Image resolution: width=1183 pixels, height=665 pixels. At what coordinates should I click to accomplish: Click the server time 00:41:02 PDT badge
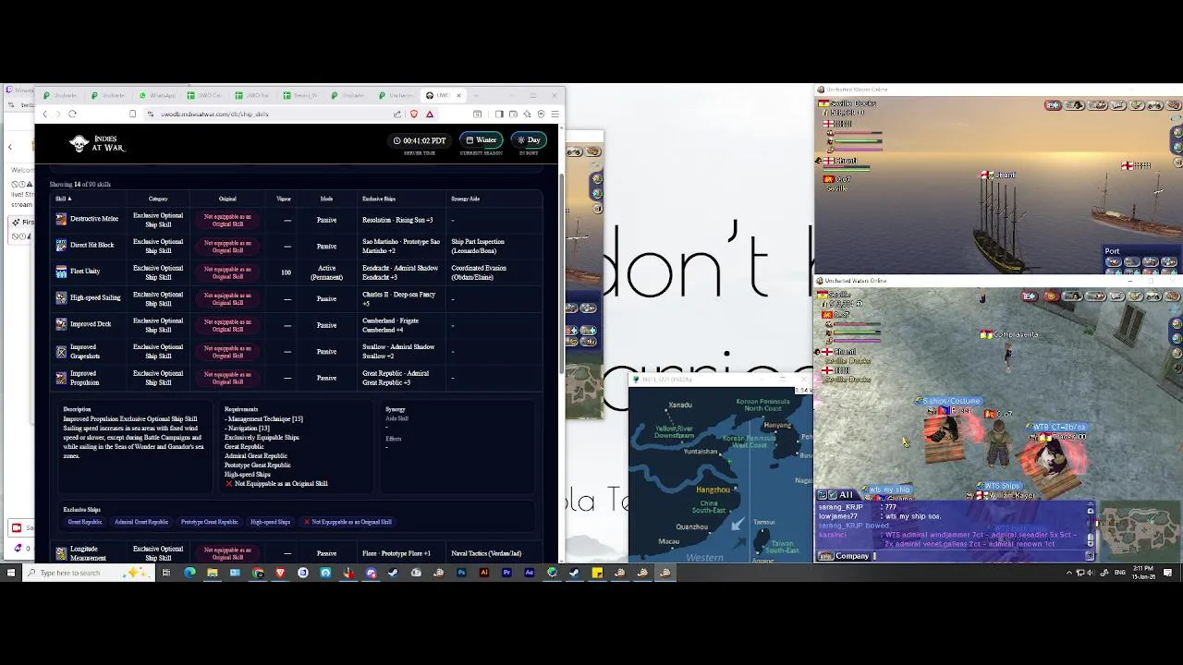[420, 140]
